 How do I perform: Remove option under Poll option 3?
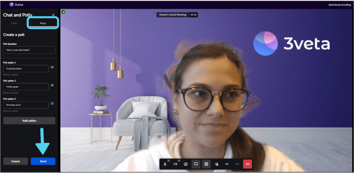[11, 111]
